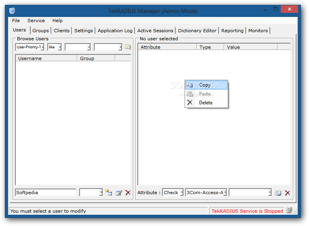The image size is (309, 226).
Task: Click the Attribute column header
Action: click(167, 47)
